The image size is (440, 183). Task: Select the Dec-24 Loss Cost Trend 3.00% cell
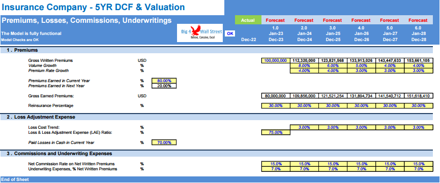pyautogui.click(x=304, y=127)
